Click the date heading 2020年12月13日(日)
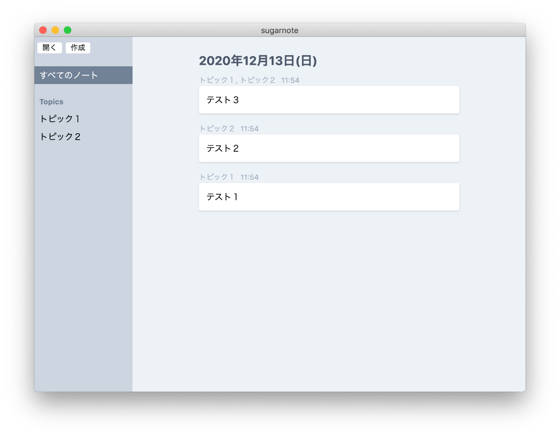 coord(258,61)
